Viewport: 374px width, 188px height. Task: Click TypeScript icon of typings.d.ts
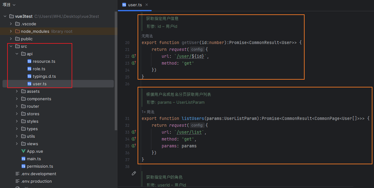(29, 77)
